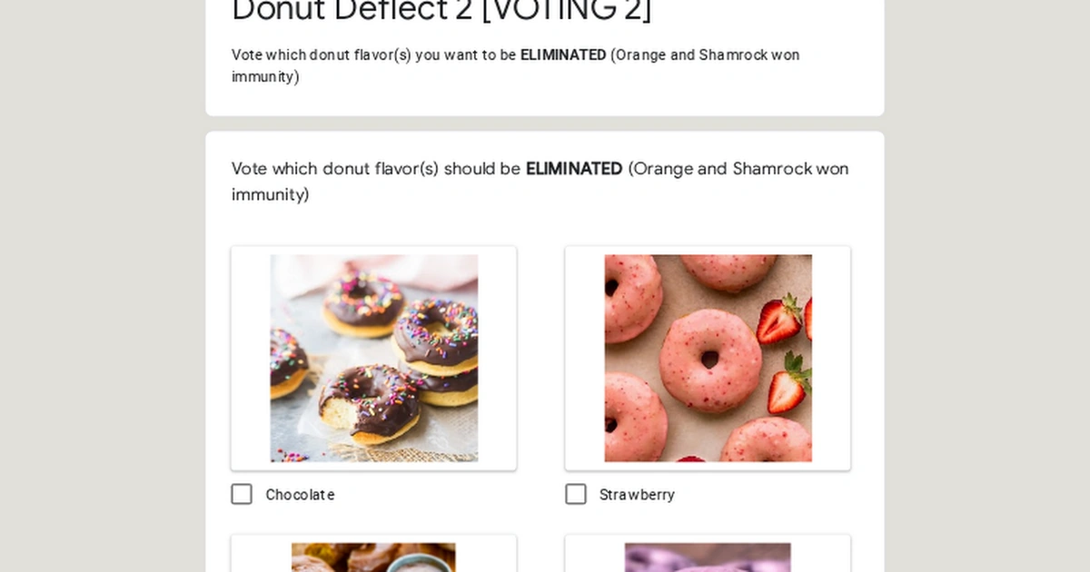Click the Strawberry label text
1090x572 pixels.
(637, 494)
